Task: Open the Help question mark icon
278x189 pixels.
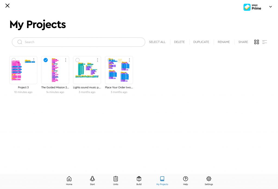Action: click(185, 179)
